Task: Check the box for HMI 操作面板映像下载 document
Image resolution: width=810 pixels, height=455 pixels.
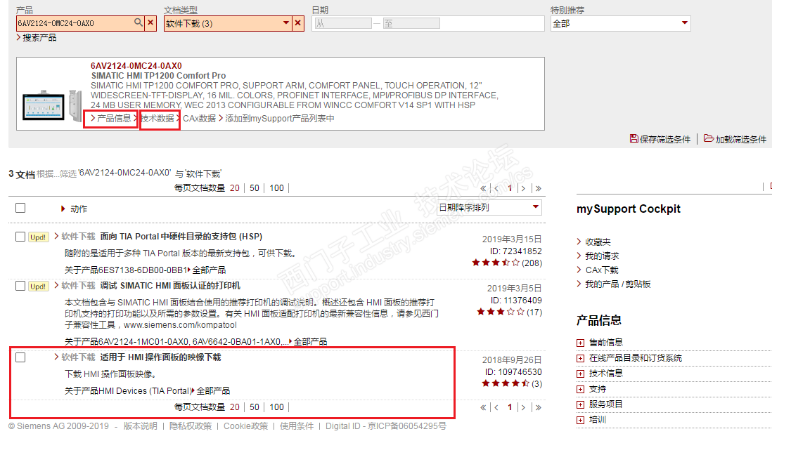Action: pos(20,357)
